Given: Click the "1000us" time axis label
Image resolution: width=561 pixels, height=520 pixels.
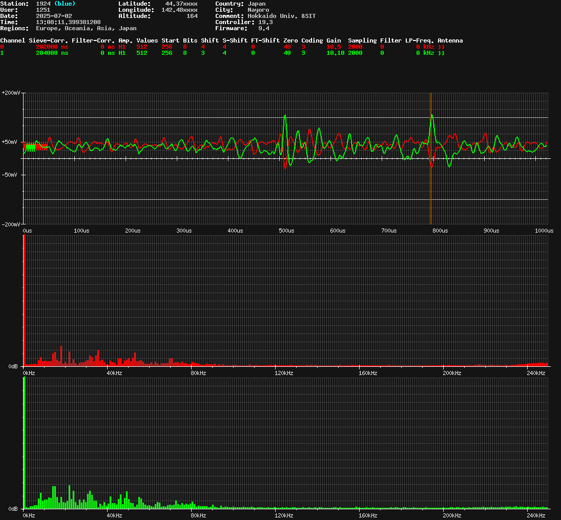Looking at the screenshot, I should [544, 231].
